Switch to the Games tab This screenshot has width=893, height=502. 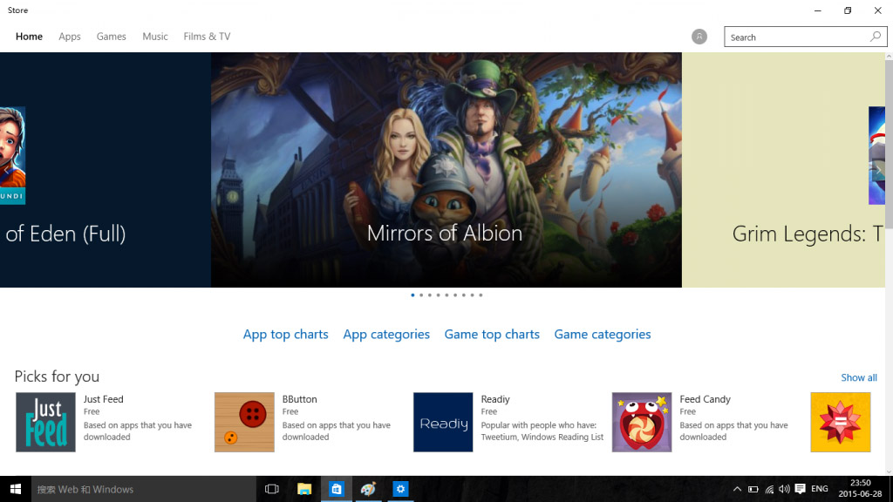coord(111,37)
